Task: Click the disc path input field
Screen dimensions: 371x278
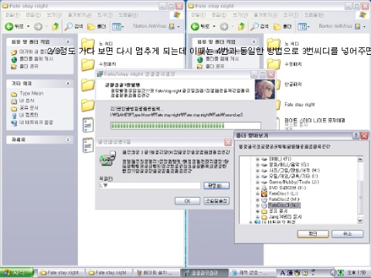Action: click(150, 185)
